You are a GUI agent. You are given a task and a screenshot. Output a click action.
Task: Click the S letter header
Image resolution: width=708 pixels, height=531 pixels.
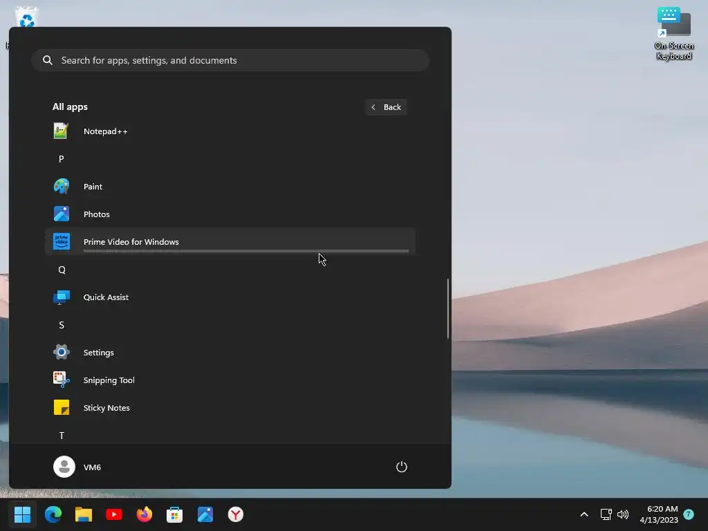coord(62,325)
